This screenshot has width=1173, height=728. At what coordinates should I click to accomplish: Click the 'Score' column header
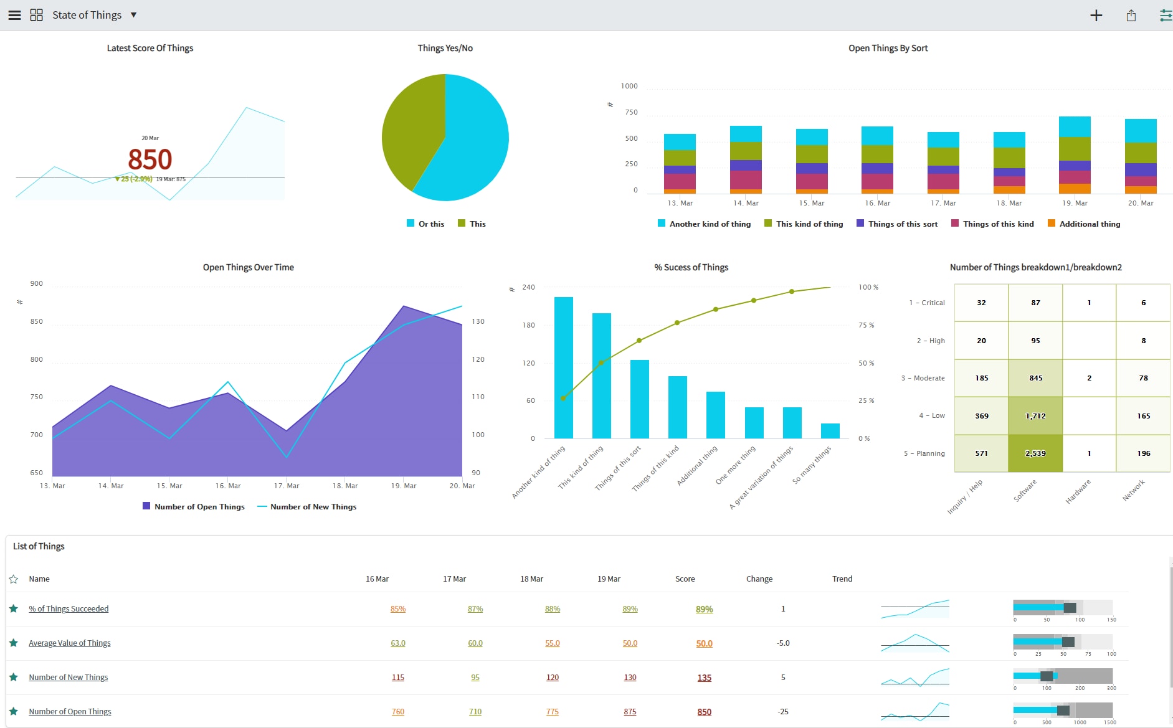(x=684, y=579)
